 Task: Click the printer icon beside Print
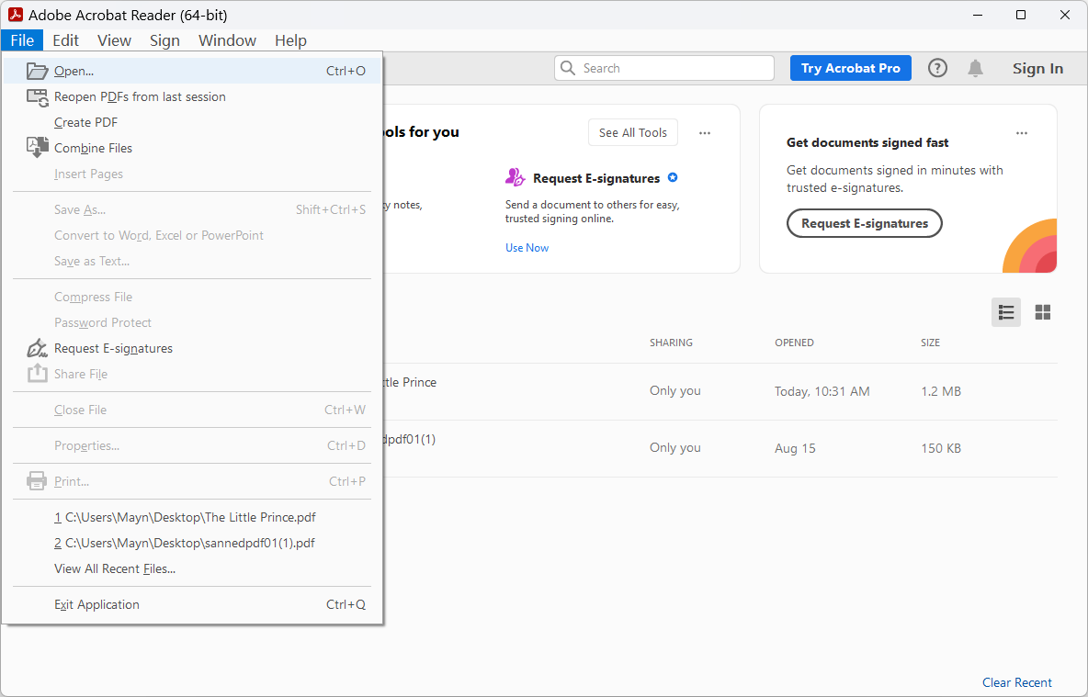(x=36, y=480)
